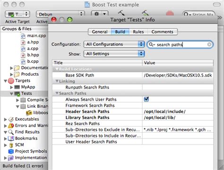
Task: Click the Link Binary phase icon
Action: 23,106
